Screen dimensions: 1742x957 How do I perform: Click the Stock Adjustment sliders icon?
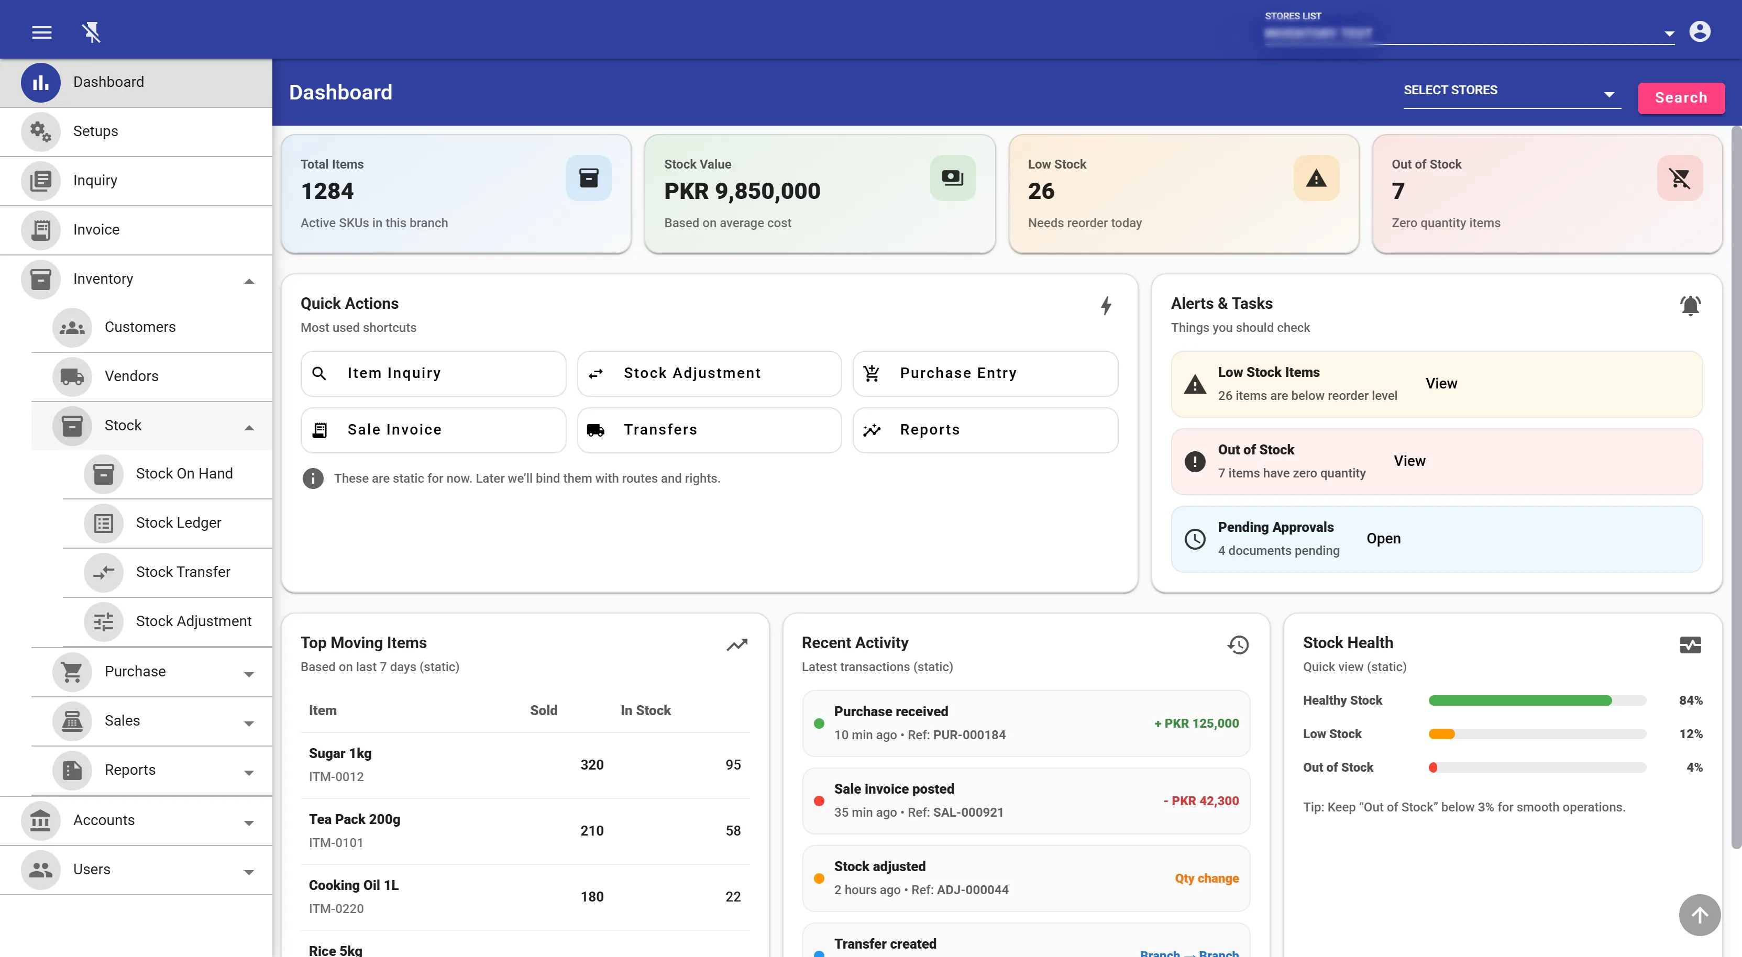coord(104,622)
